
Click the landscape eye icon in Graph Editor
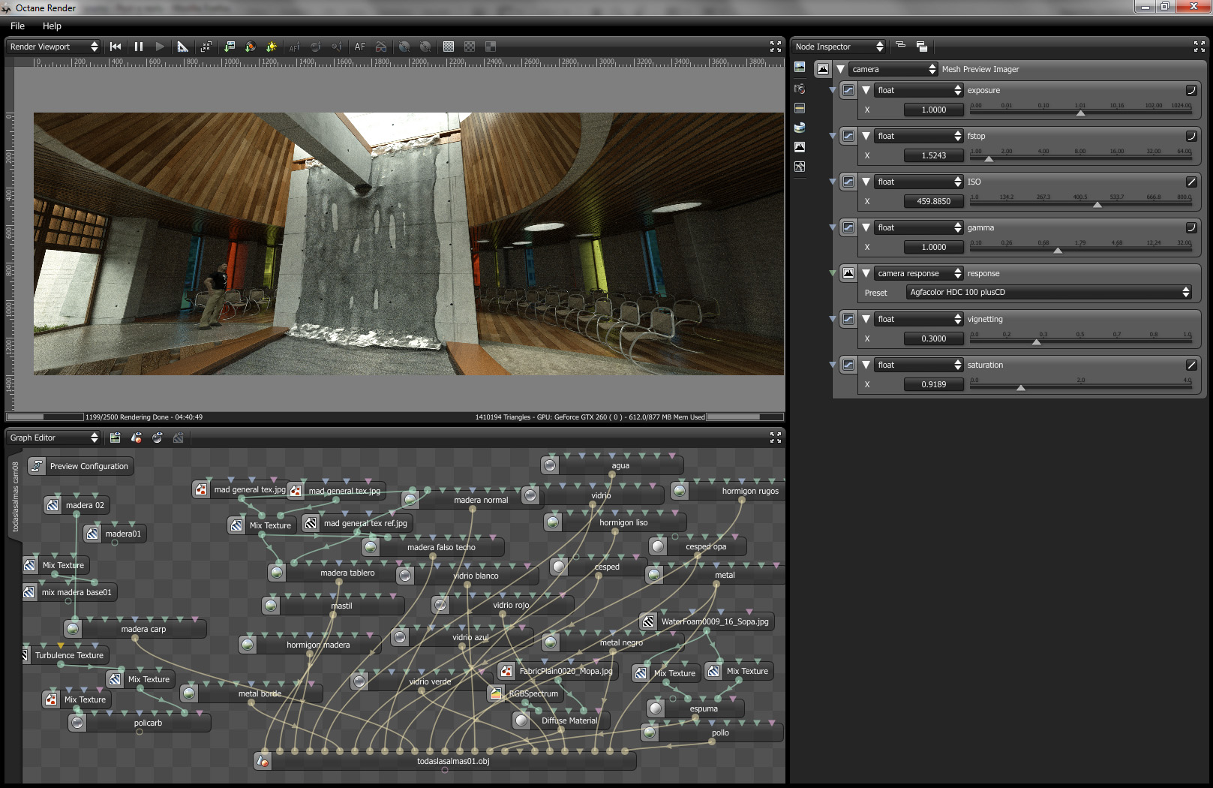[115, 438]
